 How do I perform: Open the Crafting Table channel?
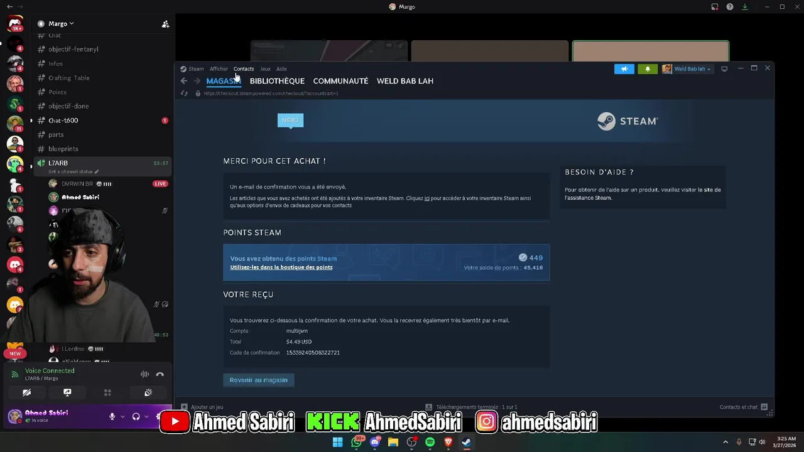(x=69, y=78)
